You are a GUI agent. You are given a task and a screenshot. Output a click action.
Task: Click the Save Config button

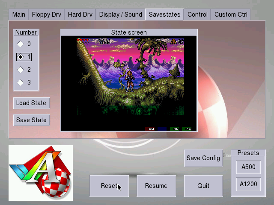203,158
